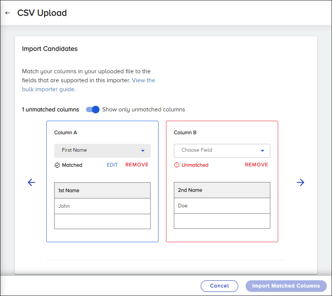332x296 pixels.
Task: Remove Column A from the import
Action: click(136, 164)
